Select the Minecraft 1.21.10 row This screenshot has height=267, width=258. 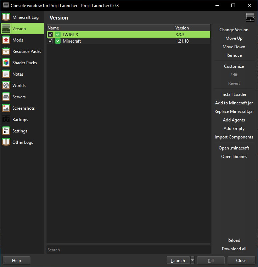[x=128, y=41]
